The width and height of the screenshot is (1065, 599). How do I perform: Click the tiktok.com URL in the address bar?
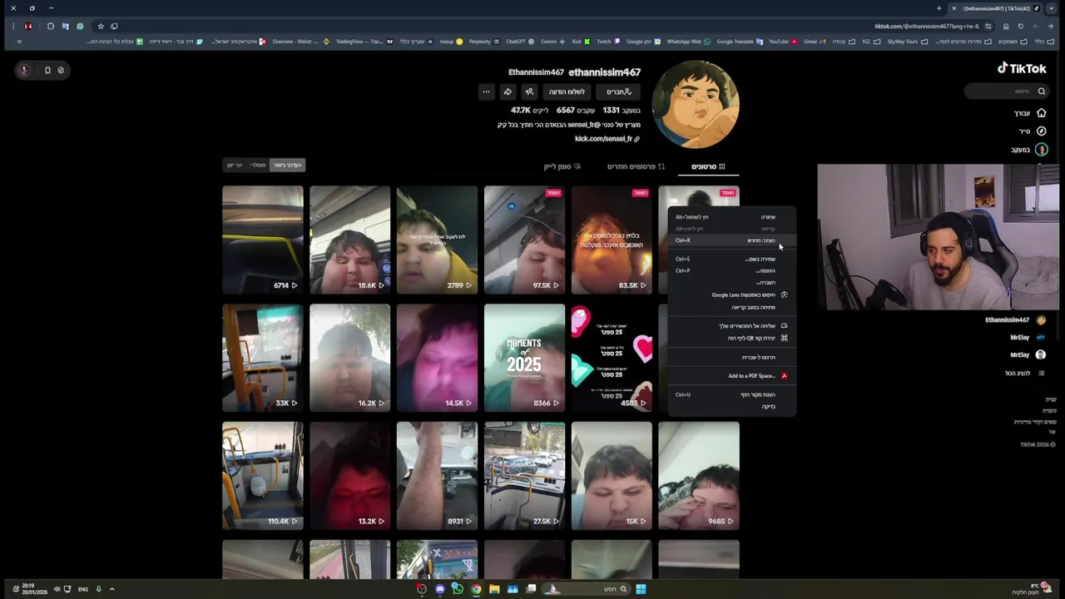coord(927,26)
